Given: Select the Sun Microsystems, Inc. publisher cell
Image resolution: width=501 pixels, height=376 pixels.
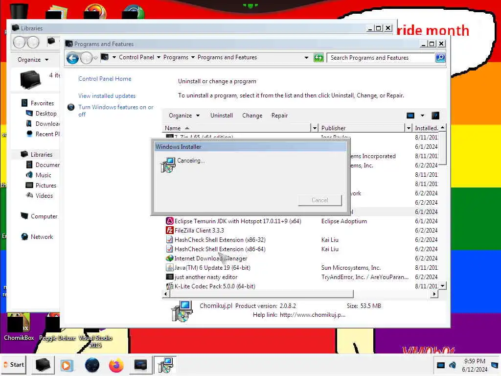Looking at the screenshot, I should [x=351, y=268].
